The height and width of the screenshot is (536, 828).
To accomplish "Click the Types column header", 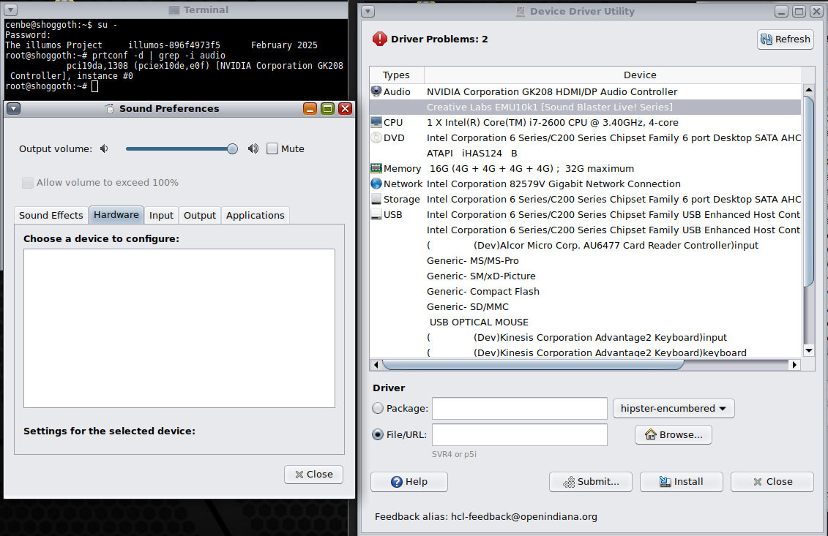I will pos(397,75).
